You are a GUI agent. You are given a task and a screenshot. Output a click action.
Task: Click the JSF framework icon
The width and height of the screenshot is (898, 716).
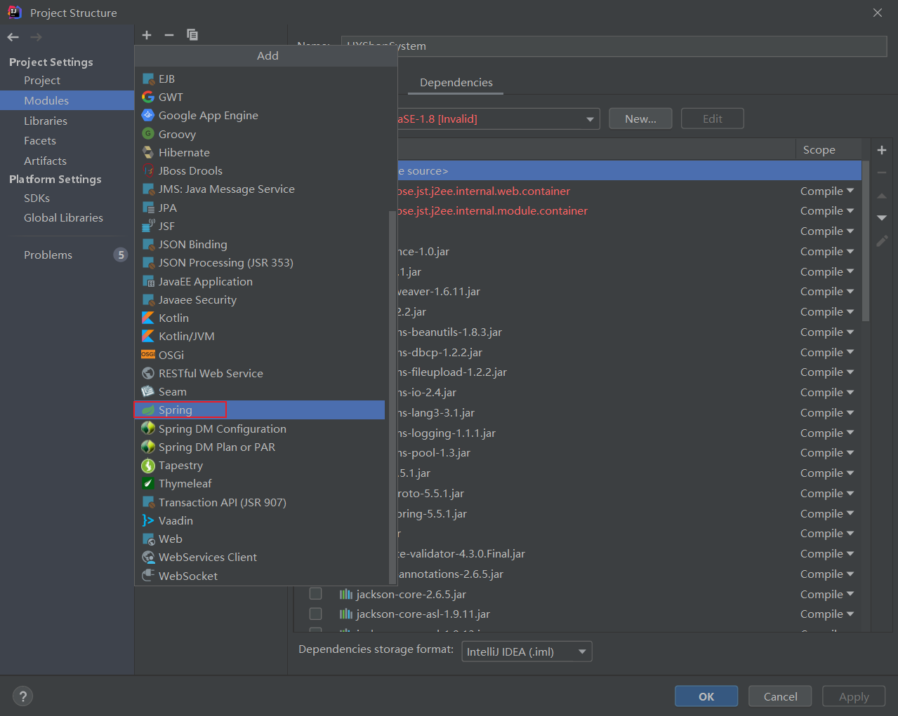point(148,226)
